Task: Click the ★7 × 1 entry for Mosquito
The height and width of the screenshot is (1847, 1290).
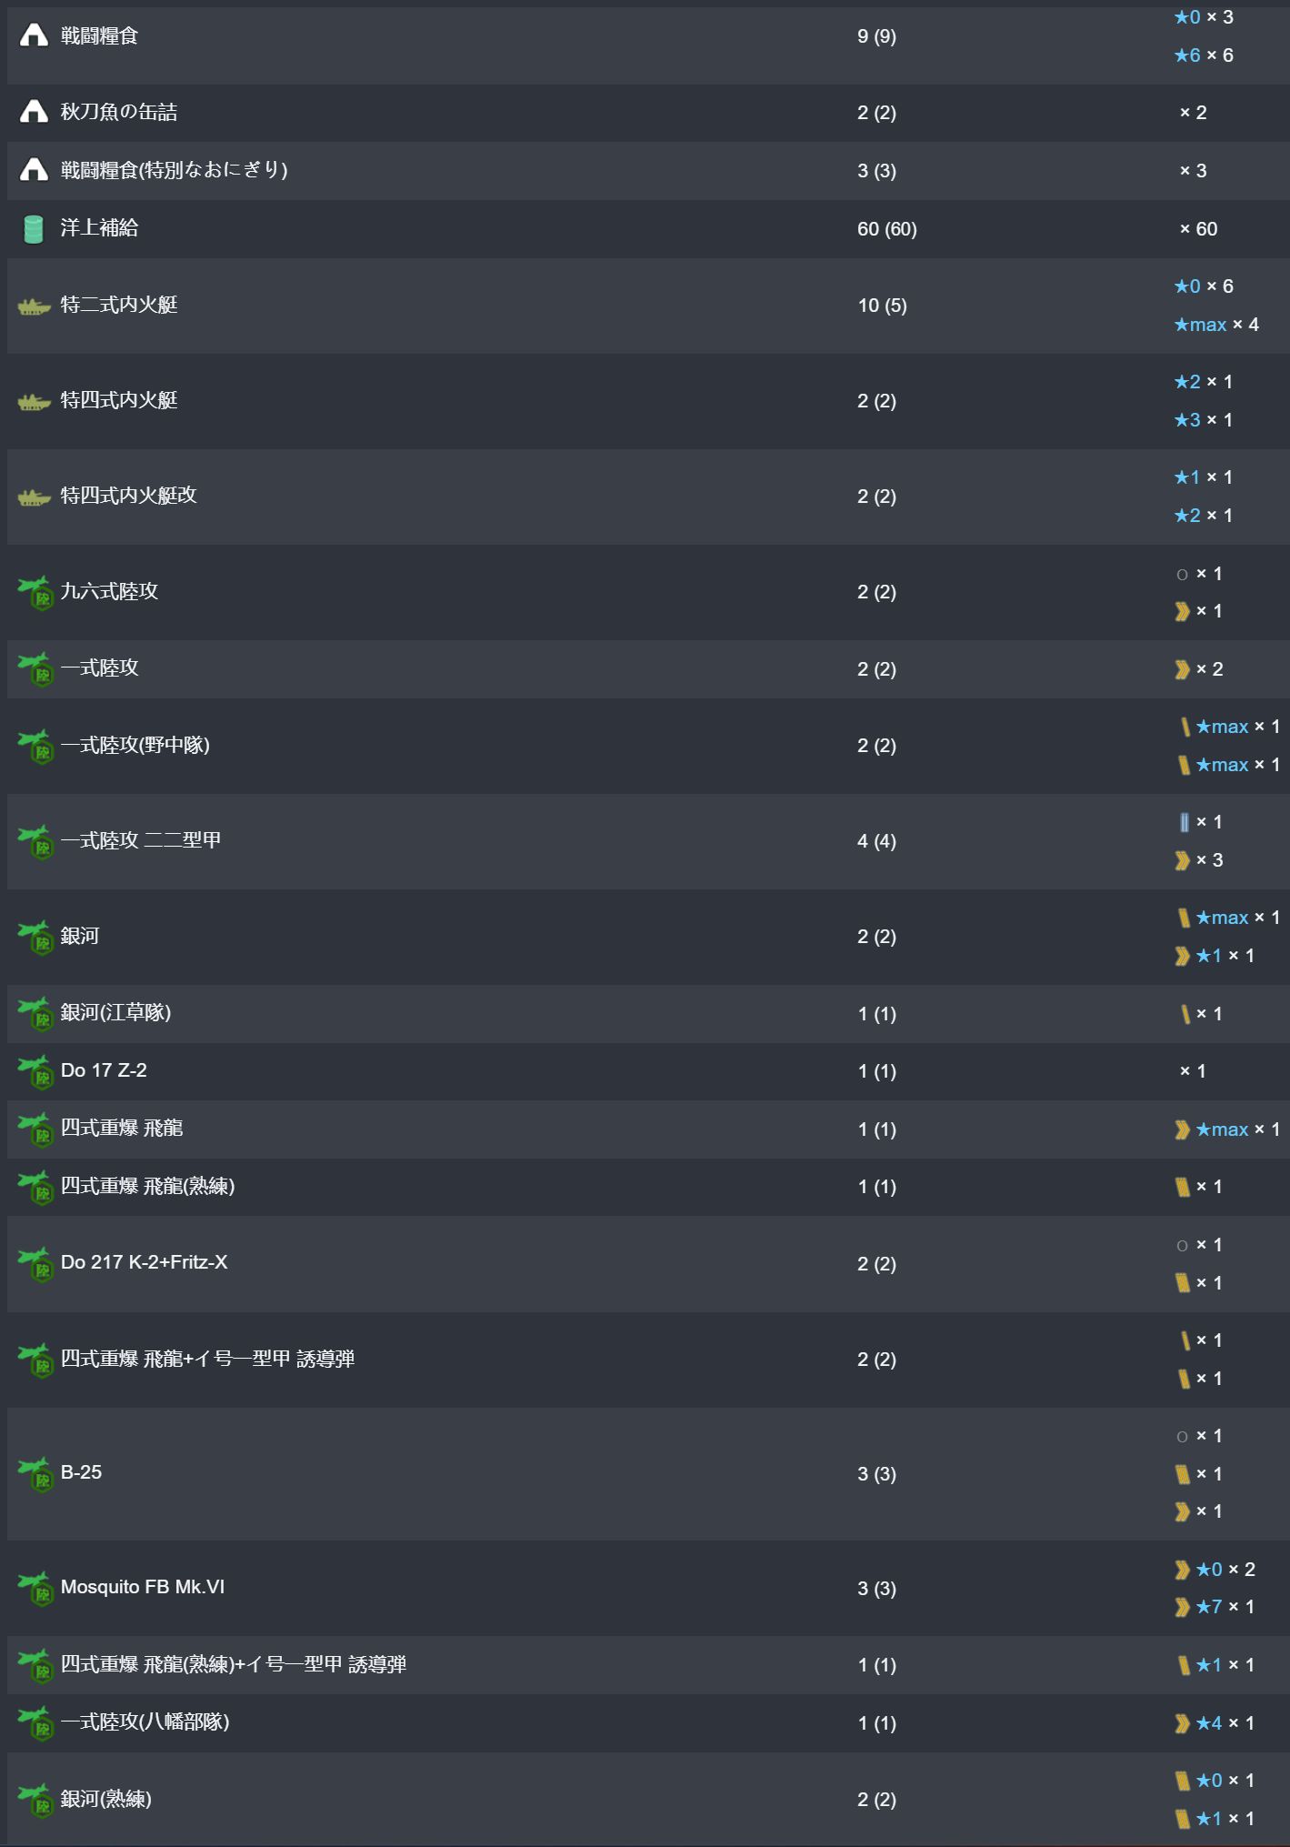Action: (x=1214, y=1607)
